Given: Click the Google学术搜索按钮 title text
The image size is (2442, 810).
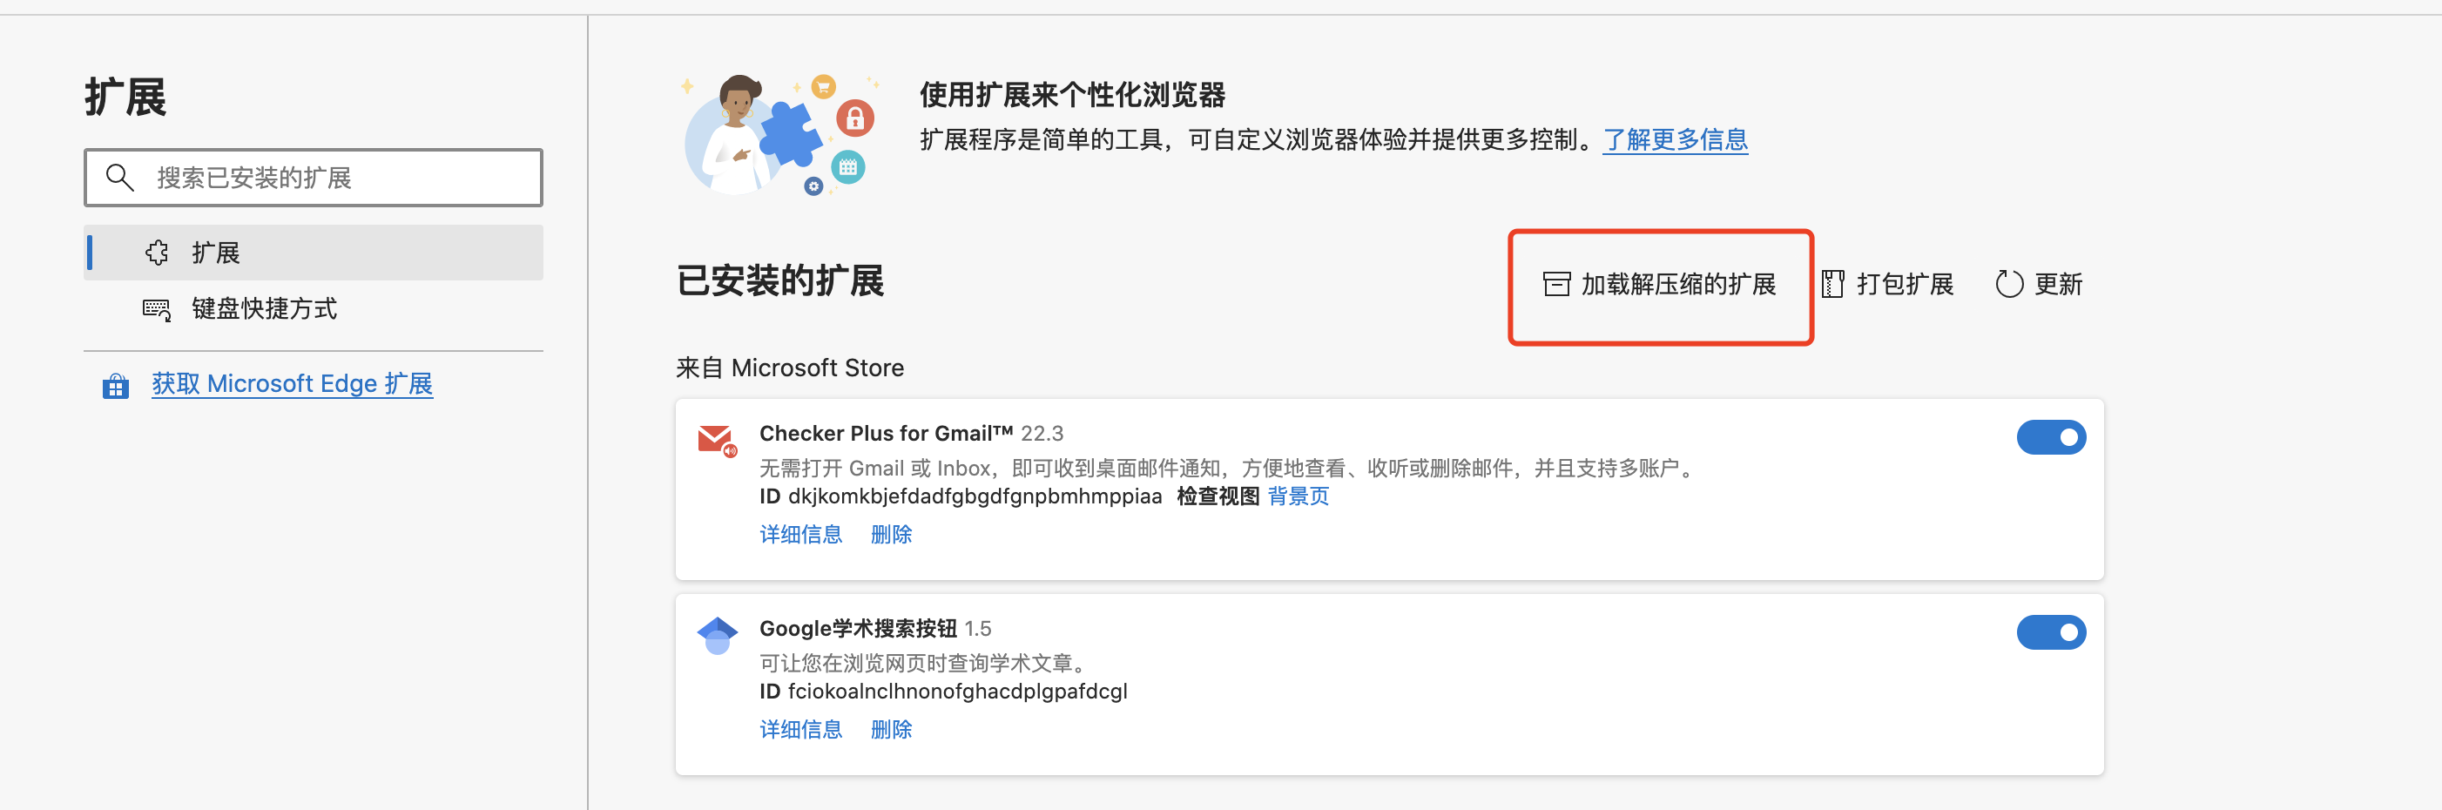Looking at the screenshot, I should tap(858, 628).
